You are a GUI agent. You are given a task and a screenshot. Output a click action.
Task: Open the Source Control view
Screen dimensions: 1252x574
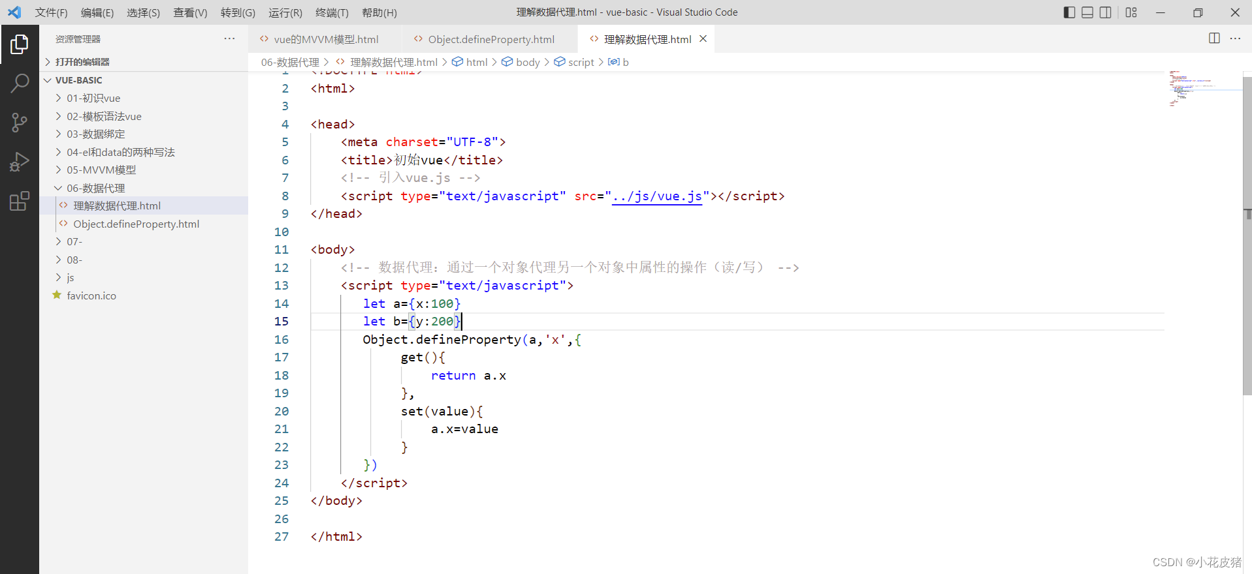tap(20, 122)
